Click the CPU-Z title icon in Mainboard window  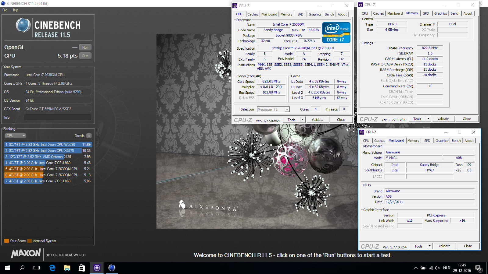tap(362, 132)
